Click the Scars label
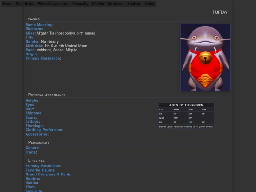The height and width of the screenshot is (192, 256). coord(30,118)
